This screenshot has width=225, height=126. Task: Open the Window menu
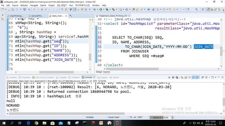96,5
